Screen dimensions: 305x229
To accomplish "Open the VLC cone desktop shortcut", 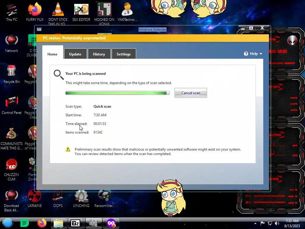I will click(x=58, y=14).
